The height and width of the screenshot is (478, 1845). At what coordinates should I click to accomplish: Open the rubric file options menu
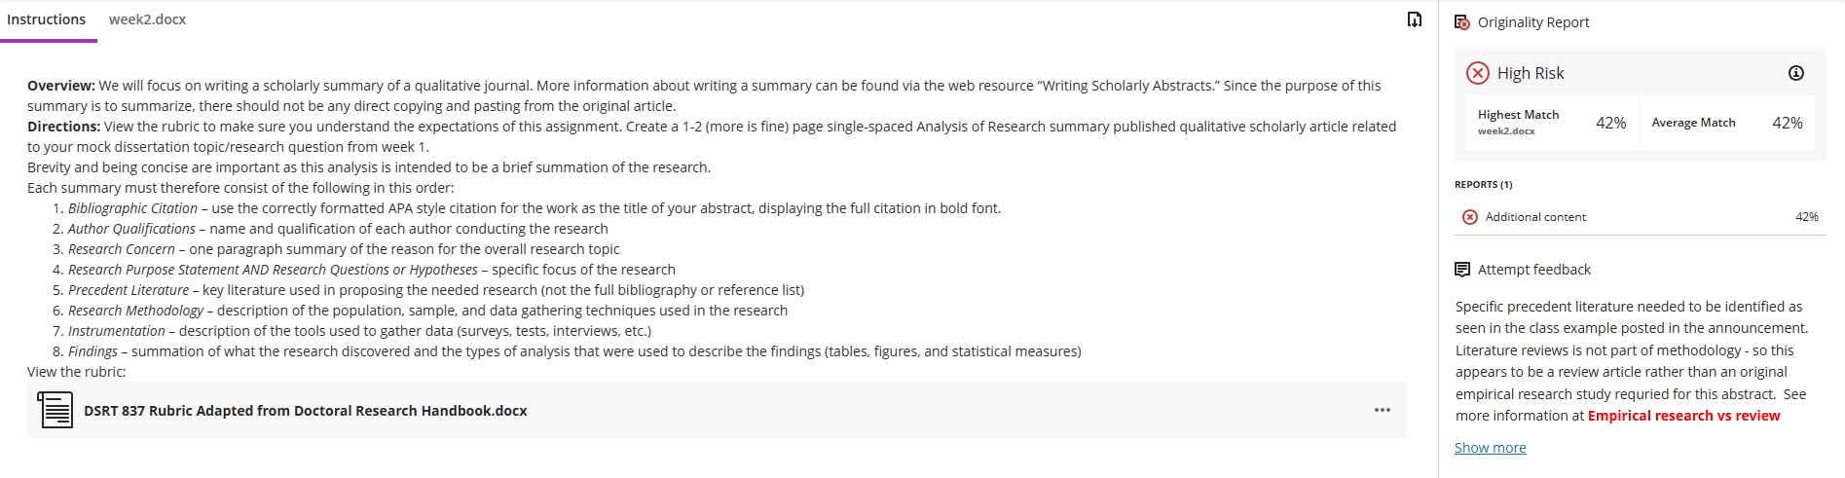(x=1382, y=410)
